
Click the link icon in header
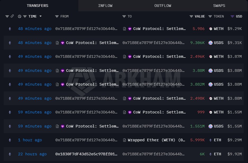[12, 16]
